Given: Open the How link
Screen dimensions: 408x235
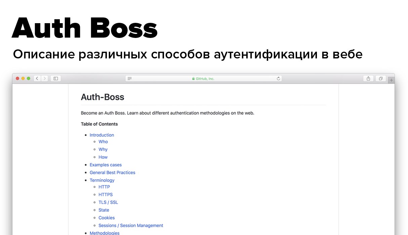Looking at the screenshot, I should (x=103, y=157).
